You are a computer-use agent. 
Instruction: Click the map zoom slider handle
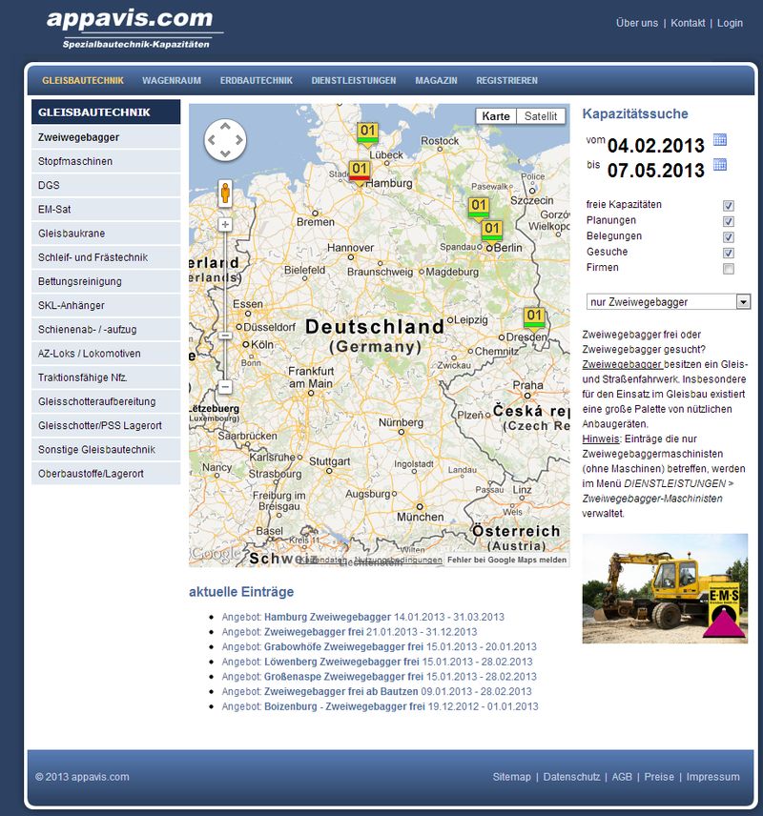(225, 336)
